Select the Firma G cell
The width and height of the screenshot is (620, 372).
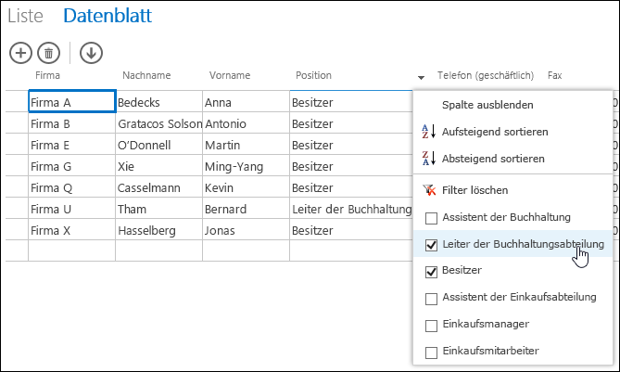(72, 165)
